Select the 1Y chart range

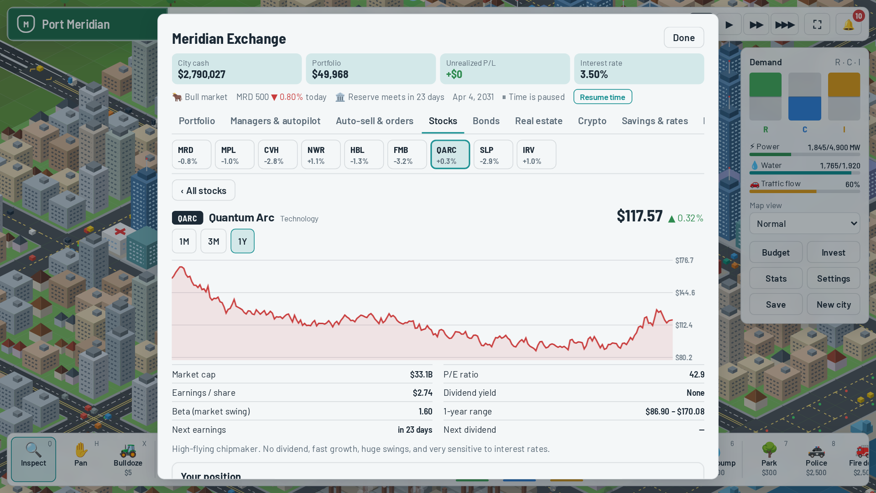(242, 241)
